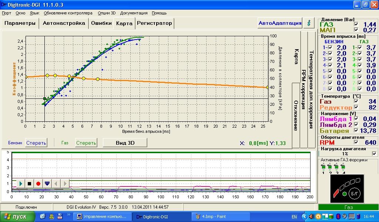Switch to the Ошибки tab

click(101, 23)
